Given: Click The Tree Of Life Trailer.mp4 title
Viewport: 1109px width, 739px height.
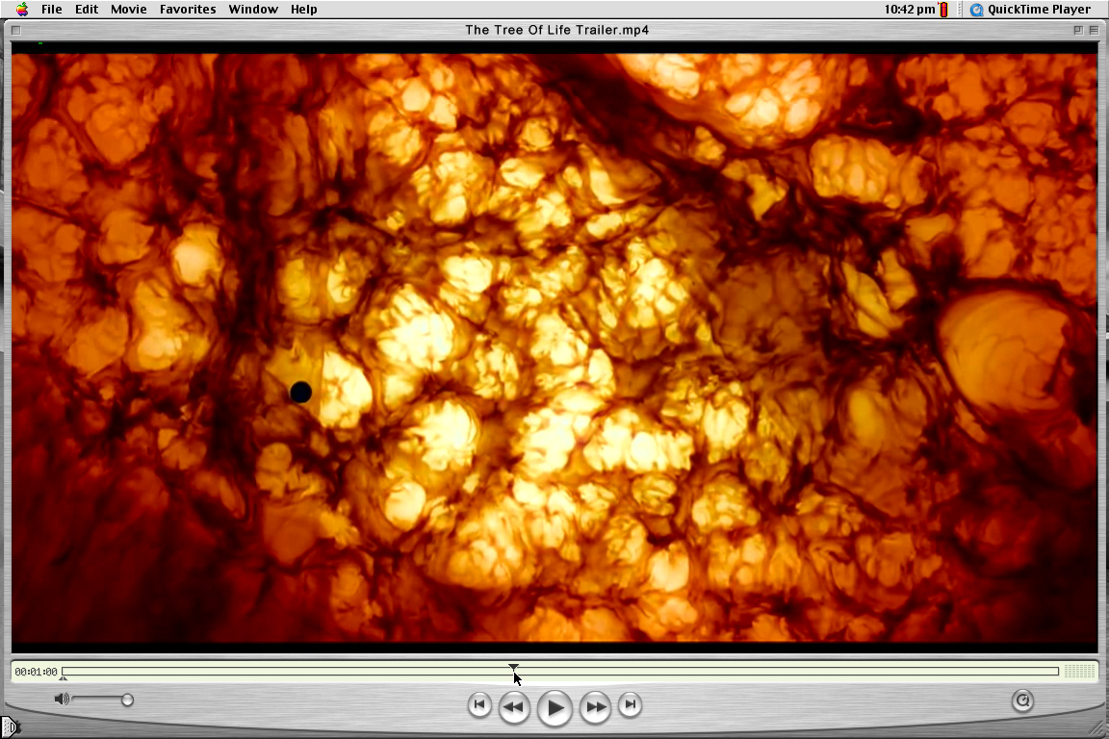Looking at the screenshot, I should tap(556, 30).
